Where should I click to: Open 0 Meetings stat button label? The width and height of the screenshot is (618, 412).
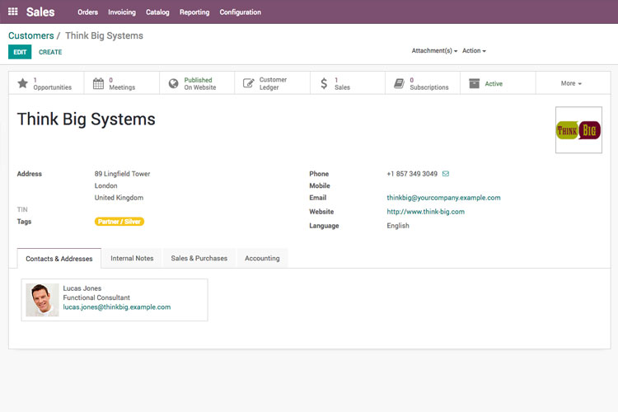tap(122, 83)
